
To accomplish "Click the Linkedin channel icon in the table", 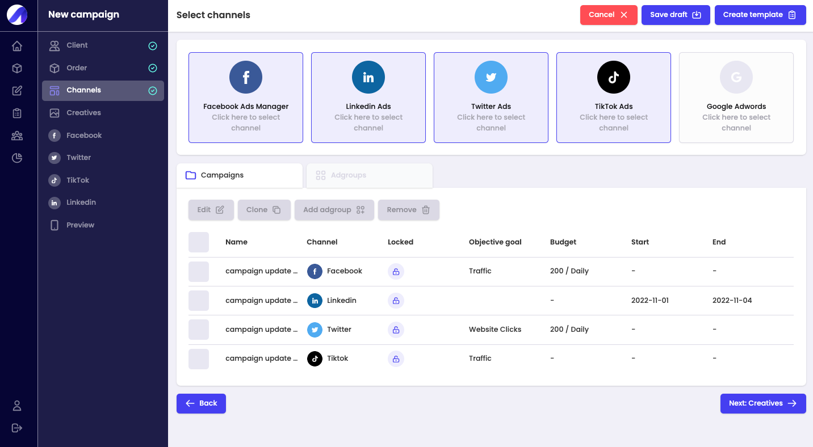I will [x=315, y=301].
